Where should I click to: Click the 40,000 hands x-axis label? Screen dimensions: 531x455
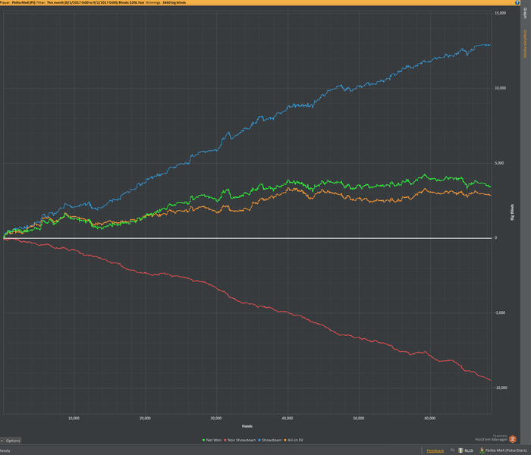(287, 419)
